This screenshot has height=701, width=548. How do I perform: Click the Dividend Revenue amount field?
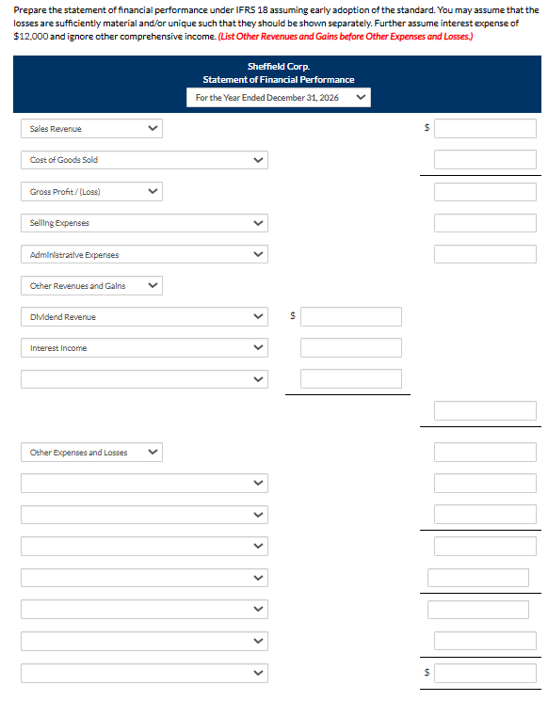point(351,316)
